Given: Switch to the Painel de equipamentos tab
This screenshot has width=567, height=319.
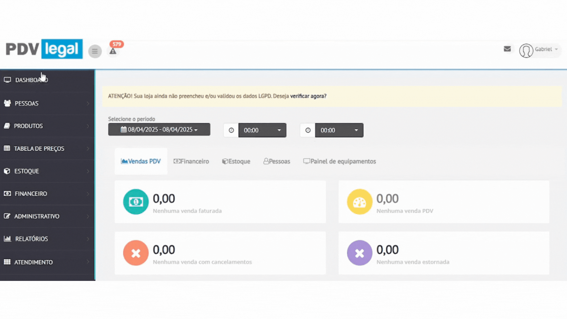Looking at the screenshot, I should point(340,162).
